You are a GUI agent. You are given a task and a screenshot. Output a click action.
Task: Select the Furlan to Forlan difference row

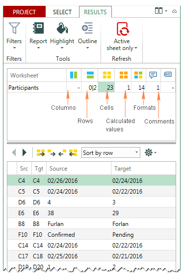click(x=91, y=224)
